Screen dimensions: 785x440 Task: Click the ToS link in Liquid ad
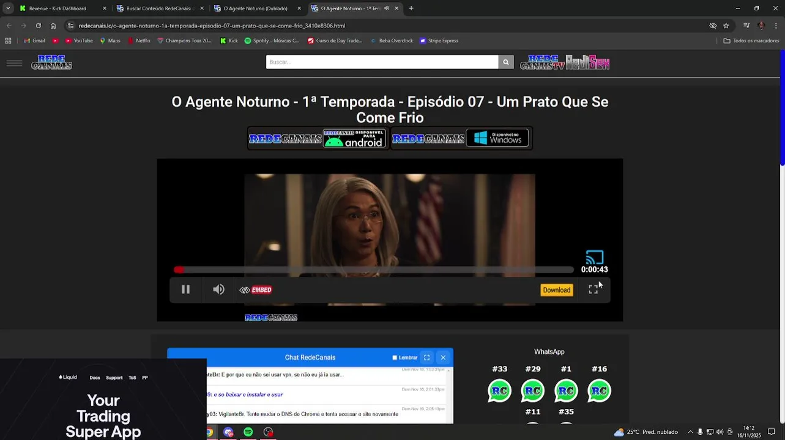pyautogui.click(x=132, y=378)
